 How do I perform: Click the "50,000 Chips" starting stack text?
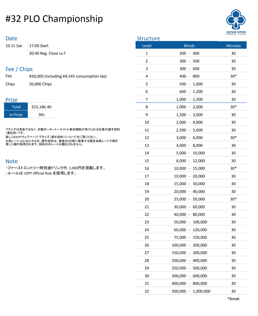pyautogui.click(x=40, y=84)
